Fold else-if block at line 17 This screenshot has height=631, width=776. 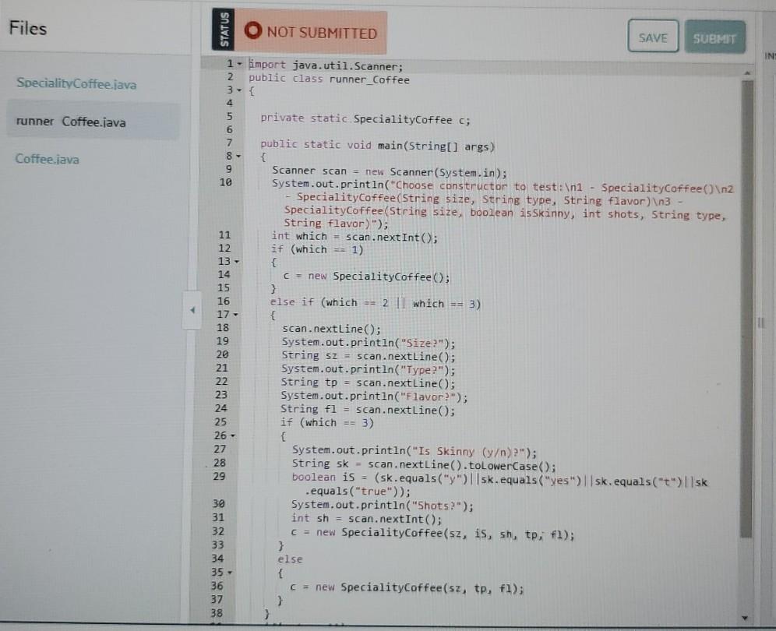(235, 314)
